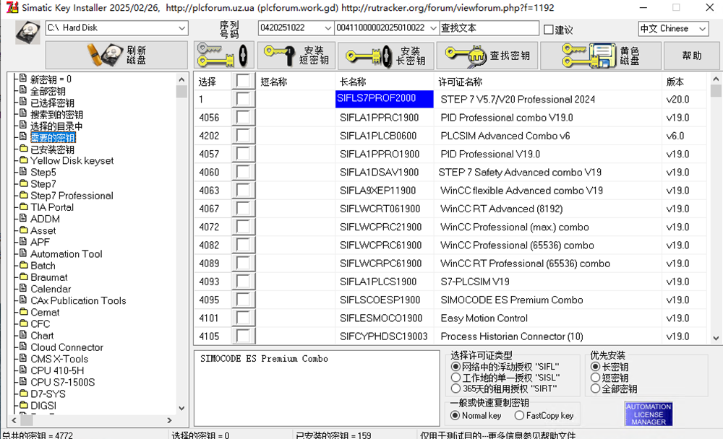Click the document icon beside 全部密钥
Viewport: 723px width, 439px height.
tap(23, 91)
